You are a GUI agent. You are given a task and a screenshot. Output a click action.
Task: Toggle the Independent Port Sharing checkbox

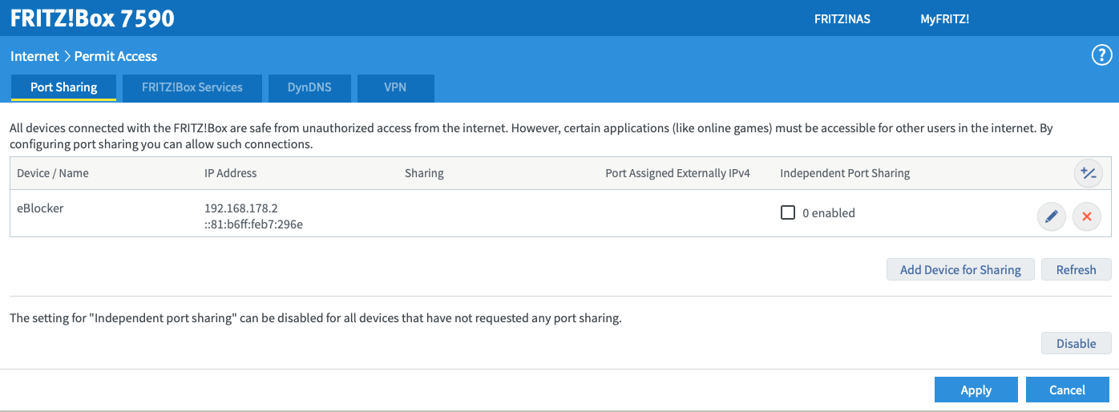click(788, 212)
